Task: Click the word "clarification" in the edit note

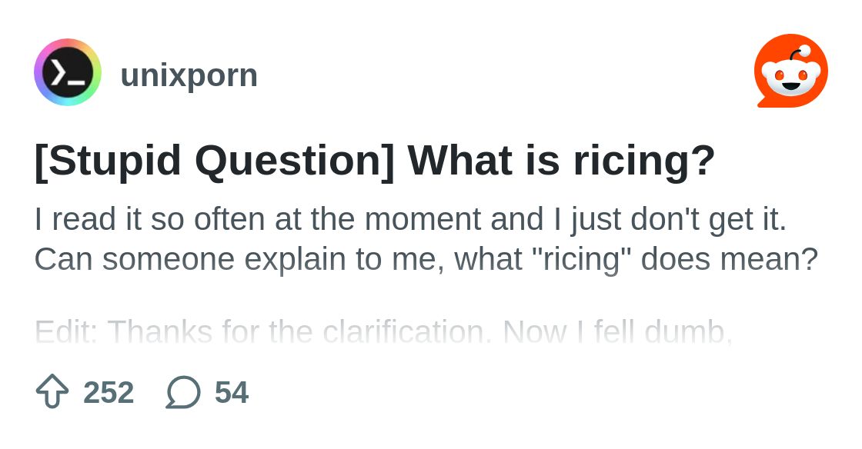Action: click(407, 331)
